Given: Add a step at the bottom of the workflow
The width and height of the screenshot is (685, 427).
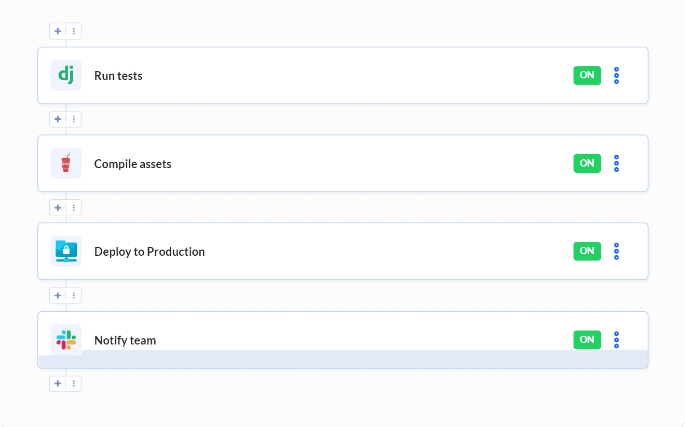Looking at the screenshot, I should [x=58, y=383].
